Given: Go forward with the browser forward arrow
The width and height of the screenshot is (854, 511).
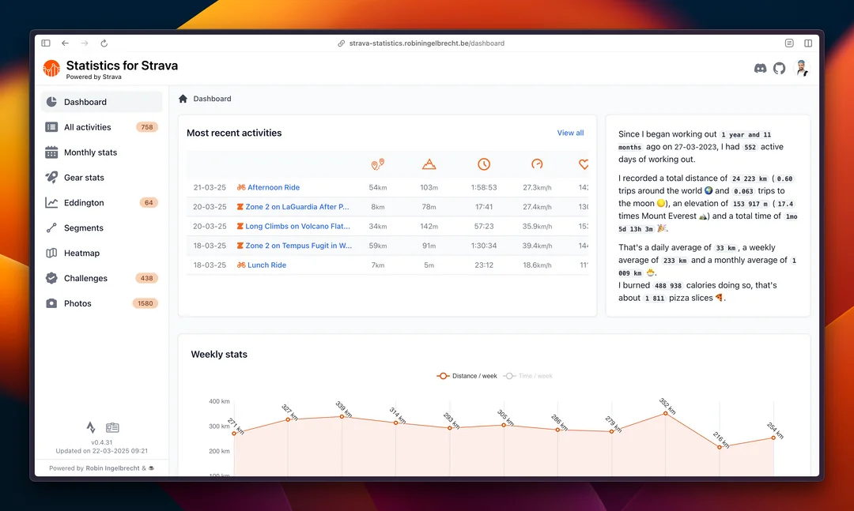Looking at the screenshot, I should coord(85,43).
